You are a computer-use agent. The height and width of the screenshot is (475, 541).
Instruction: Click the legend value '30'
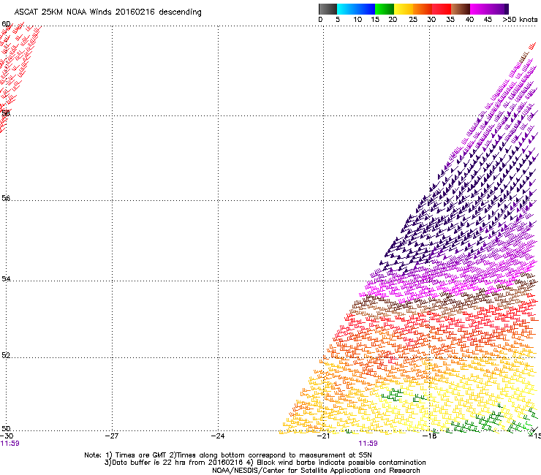pyautogui.click(x=431, y=20)
